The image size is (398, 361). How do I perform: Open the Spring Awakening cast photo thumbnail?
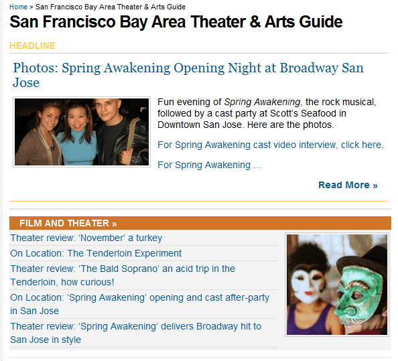click(x=82, y=132)
